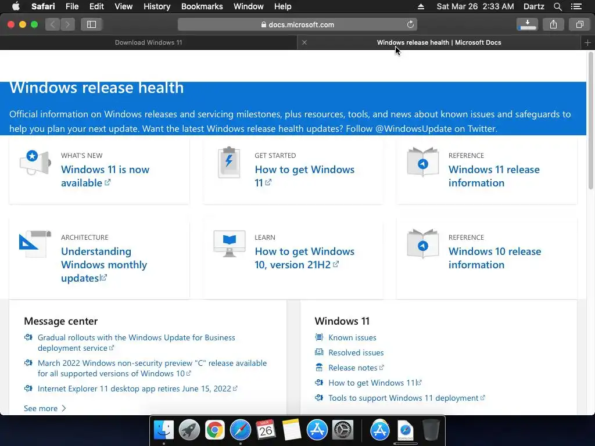Open Windows 11 is now available link
595x446 pixels.
click(105, 177)
